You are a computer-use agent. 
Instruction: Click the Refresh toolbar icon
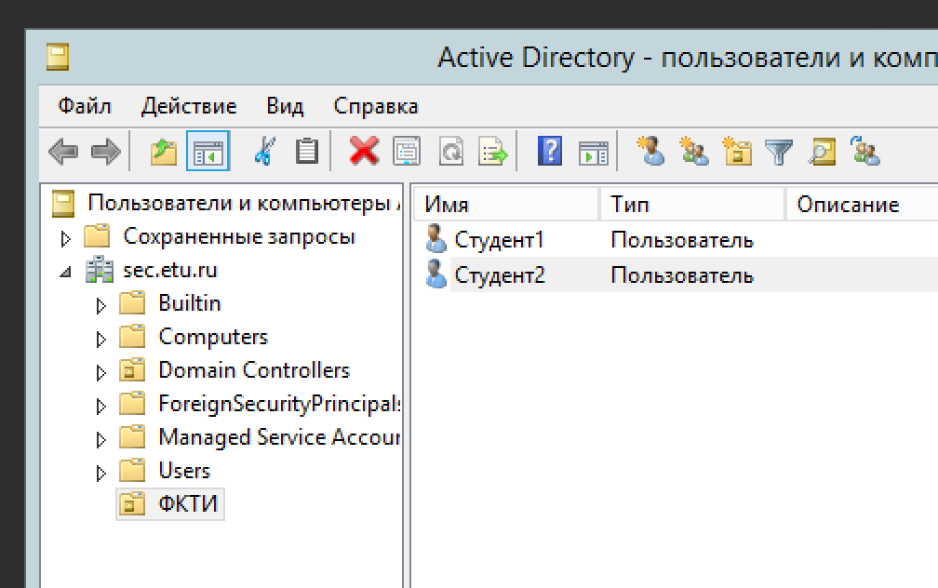point(451,151)
